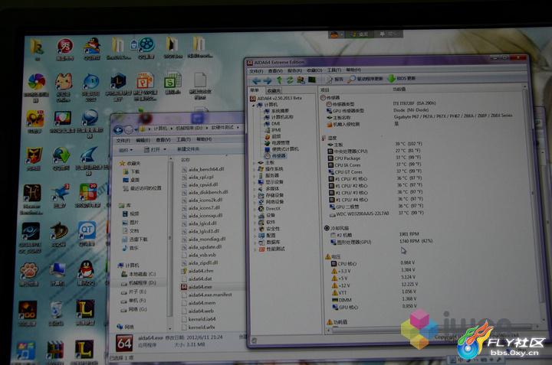Select aida_diskbench.dll file
Screen dimensions: 552x365
[205, 193]
